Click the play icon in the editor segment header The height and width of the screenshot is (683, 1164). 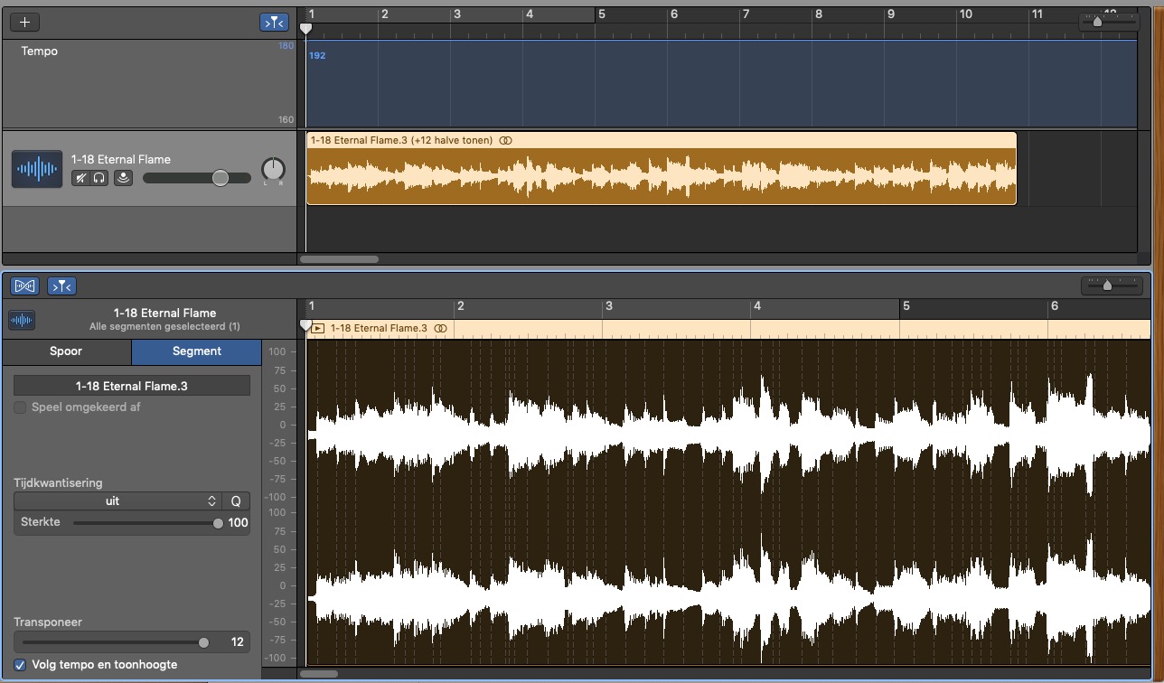[x=317, y=328]
